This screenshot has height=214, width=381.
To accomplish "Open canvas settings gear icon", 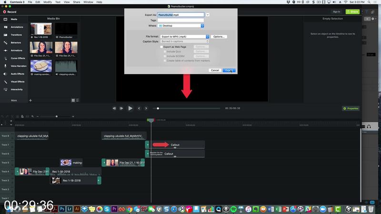I will click(x=373, y=19).
